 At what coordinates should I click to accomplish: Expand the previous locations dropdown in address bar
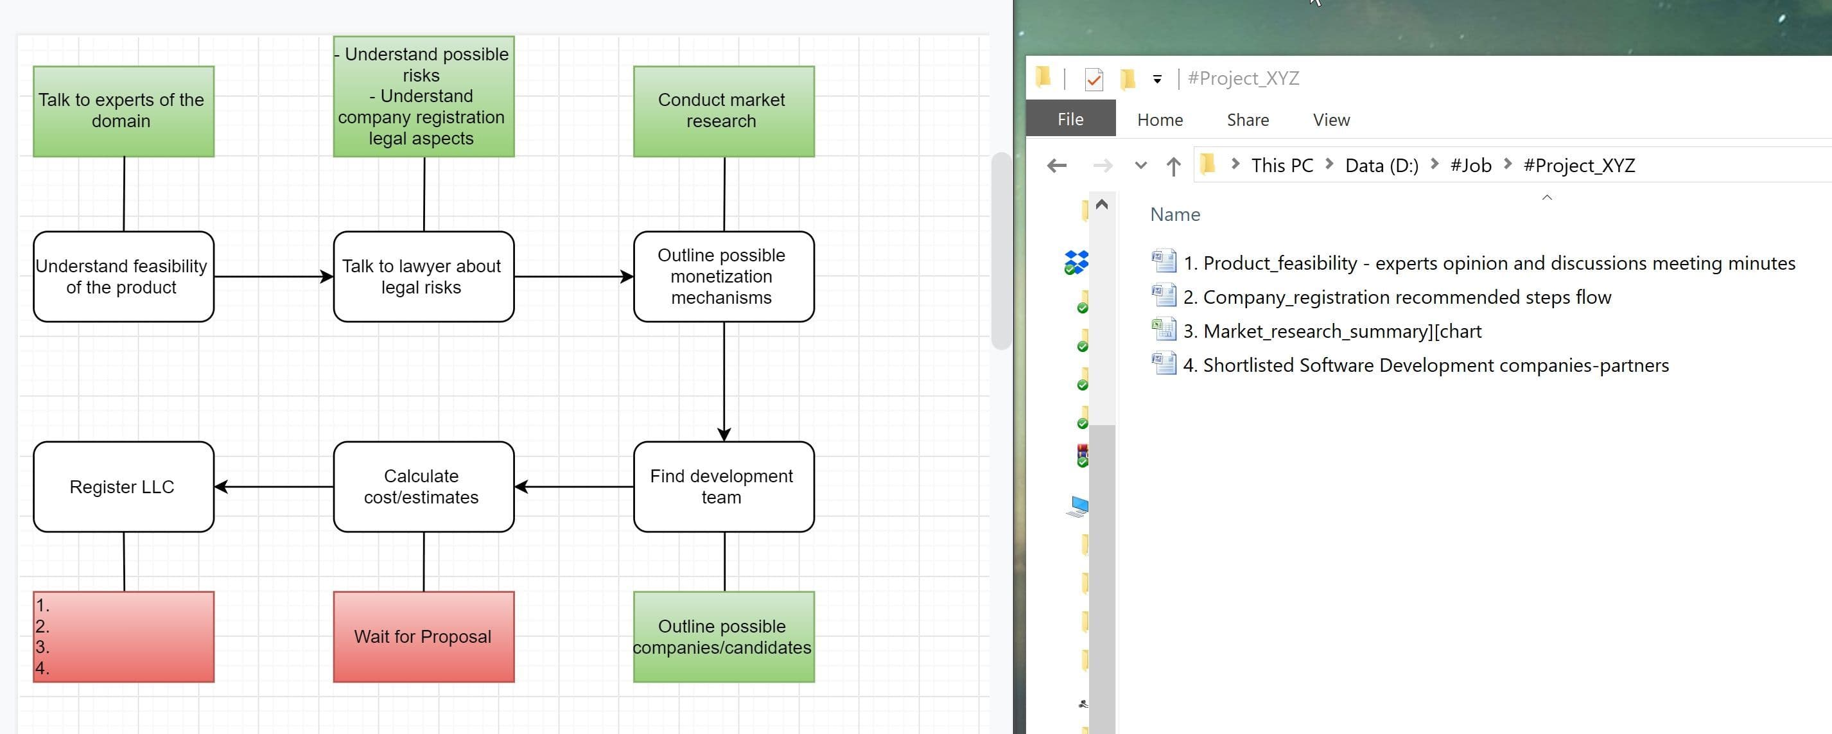click(x=1140, y=165)
